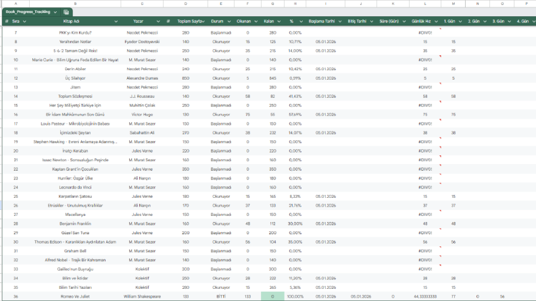Select the 'Galileo'nun Buyruğu' book cell
536x301 pixels.
(75, 269)
